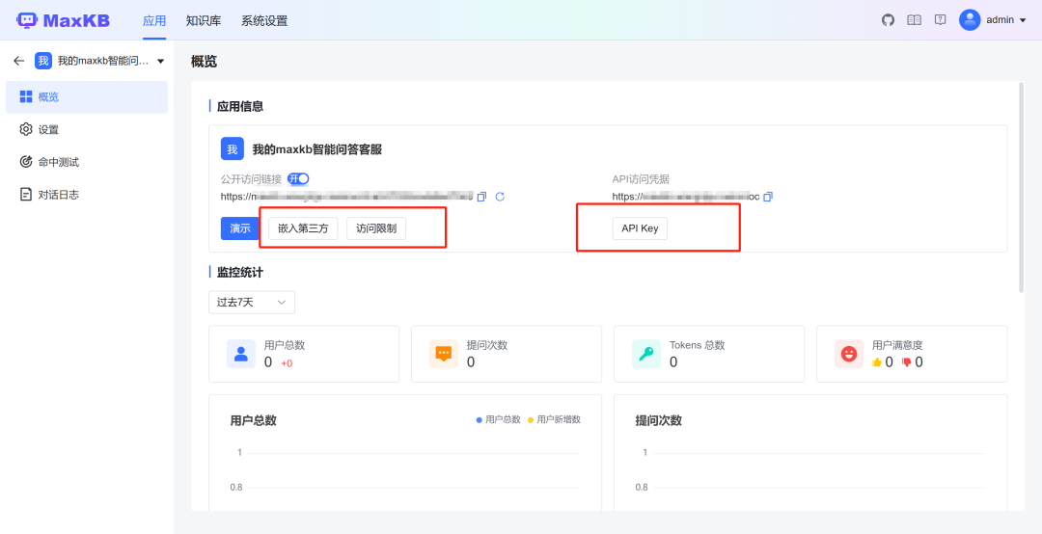Click the 用户总数 person icon
Image resolution: width=1042 pixels, height=534 pixels.
pyautogui.click(x=241, y=354)
